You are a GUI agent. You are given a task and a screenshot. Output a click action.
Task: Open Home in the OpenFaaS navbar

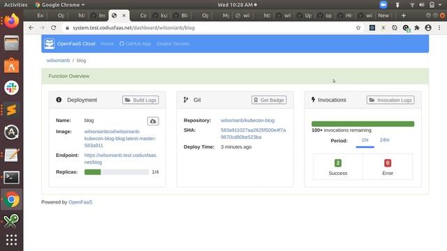(107, 44)
